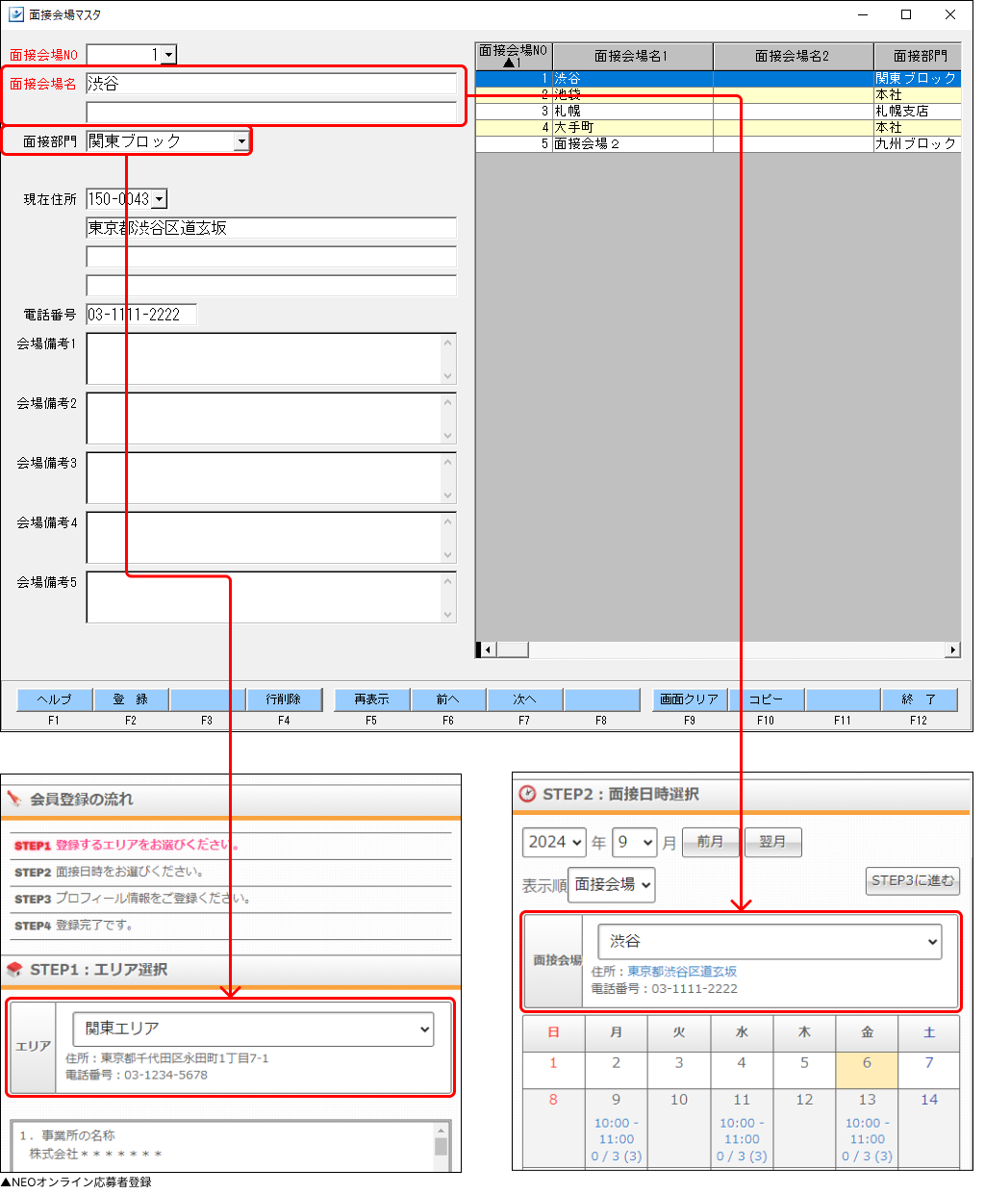Screen dimensions: 985x1194
Task: Click the second empty 面接会場名 field
Action: pyautogui.click(x=271, y=113)
